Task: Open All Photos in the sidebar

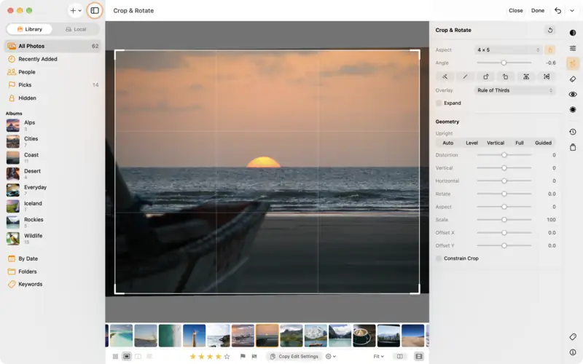Action: click(52, 46)
